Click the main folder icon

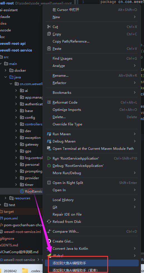click(x=6, y=64)
